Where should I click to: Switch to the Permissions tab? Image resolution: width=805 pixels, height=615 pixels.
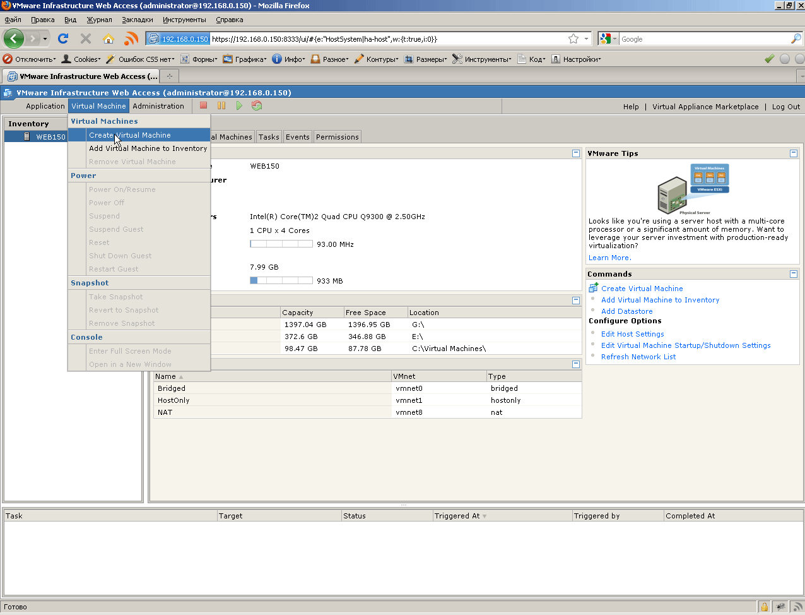click(x=338, y=137)
